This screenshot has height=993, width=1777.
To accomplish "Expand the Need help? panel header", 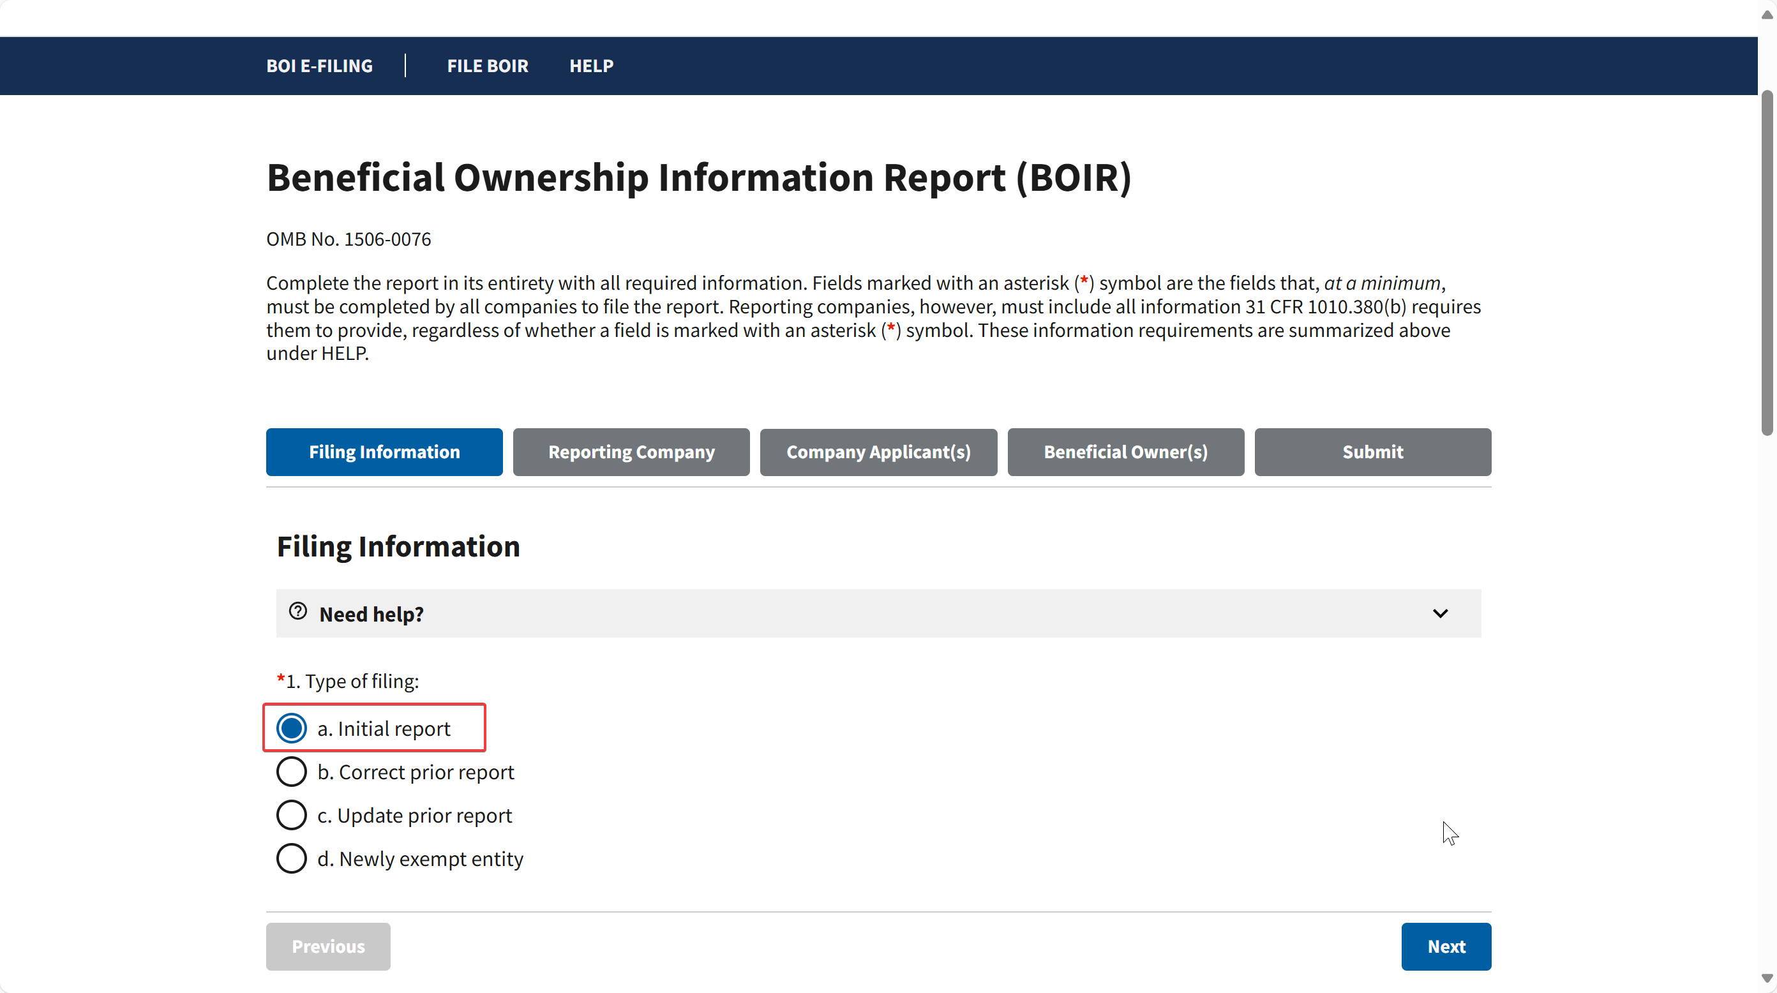I will 878,613.
